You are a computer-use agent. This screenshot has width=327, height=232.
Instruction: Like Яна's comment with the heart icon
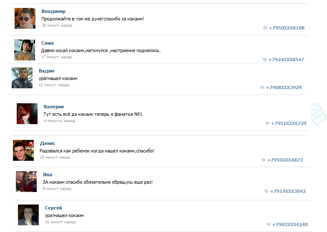point(266,191)
